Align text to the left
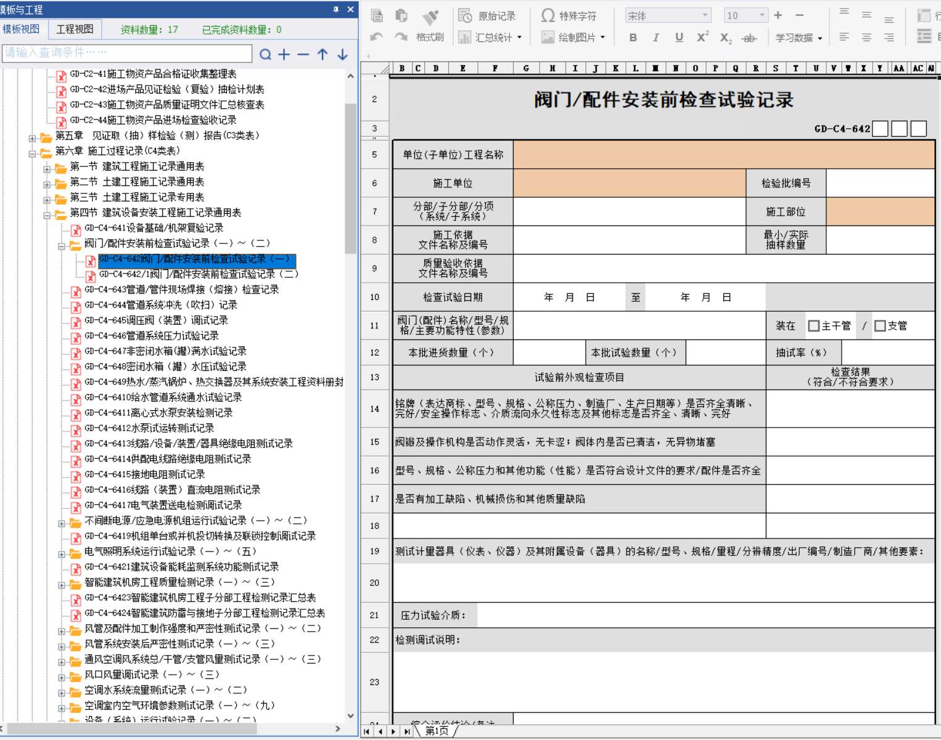The width and height of the screenshot is (941, 740). tap(844, 38)
